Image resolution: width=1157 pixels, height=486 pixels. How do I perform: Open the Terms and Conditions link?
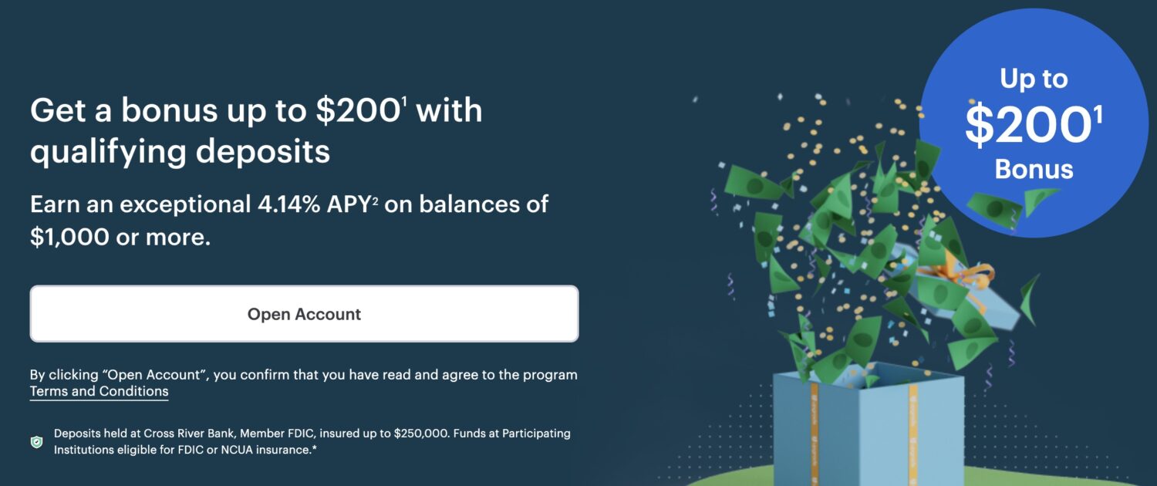tap(99, 391)
